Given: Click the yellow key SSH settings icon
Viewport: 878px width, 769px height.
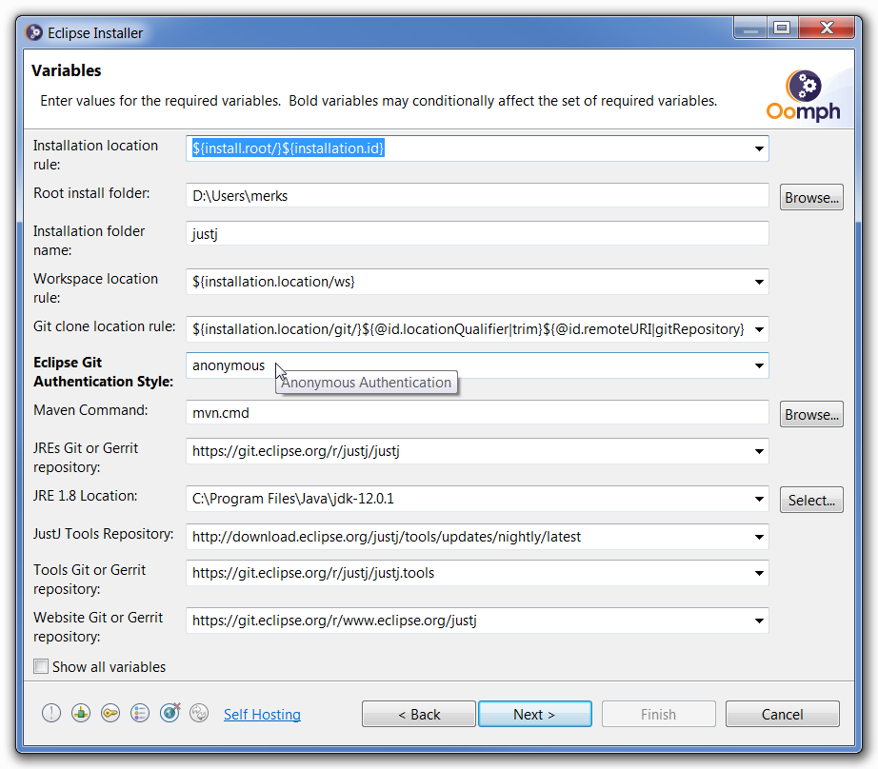Looking at the screenshot, I should click(x=110, y=713).
